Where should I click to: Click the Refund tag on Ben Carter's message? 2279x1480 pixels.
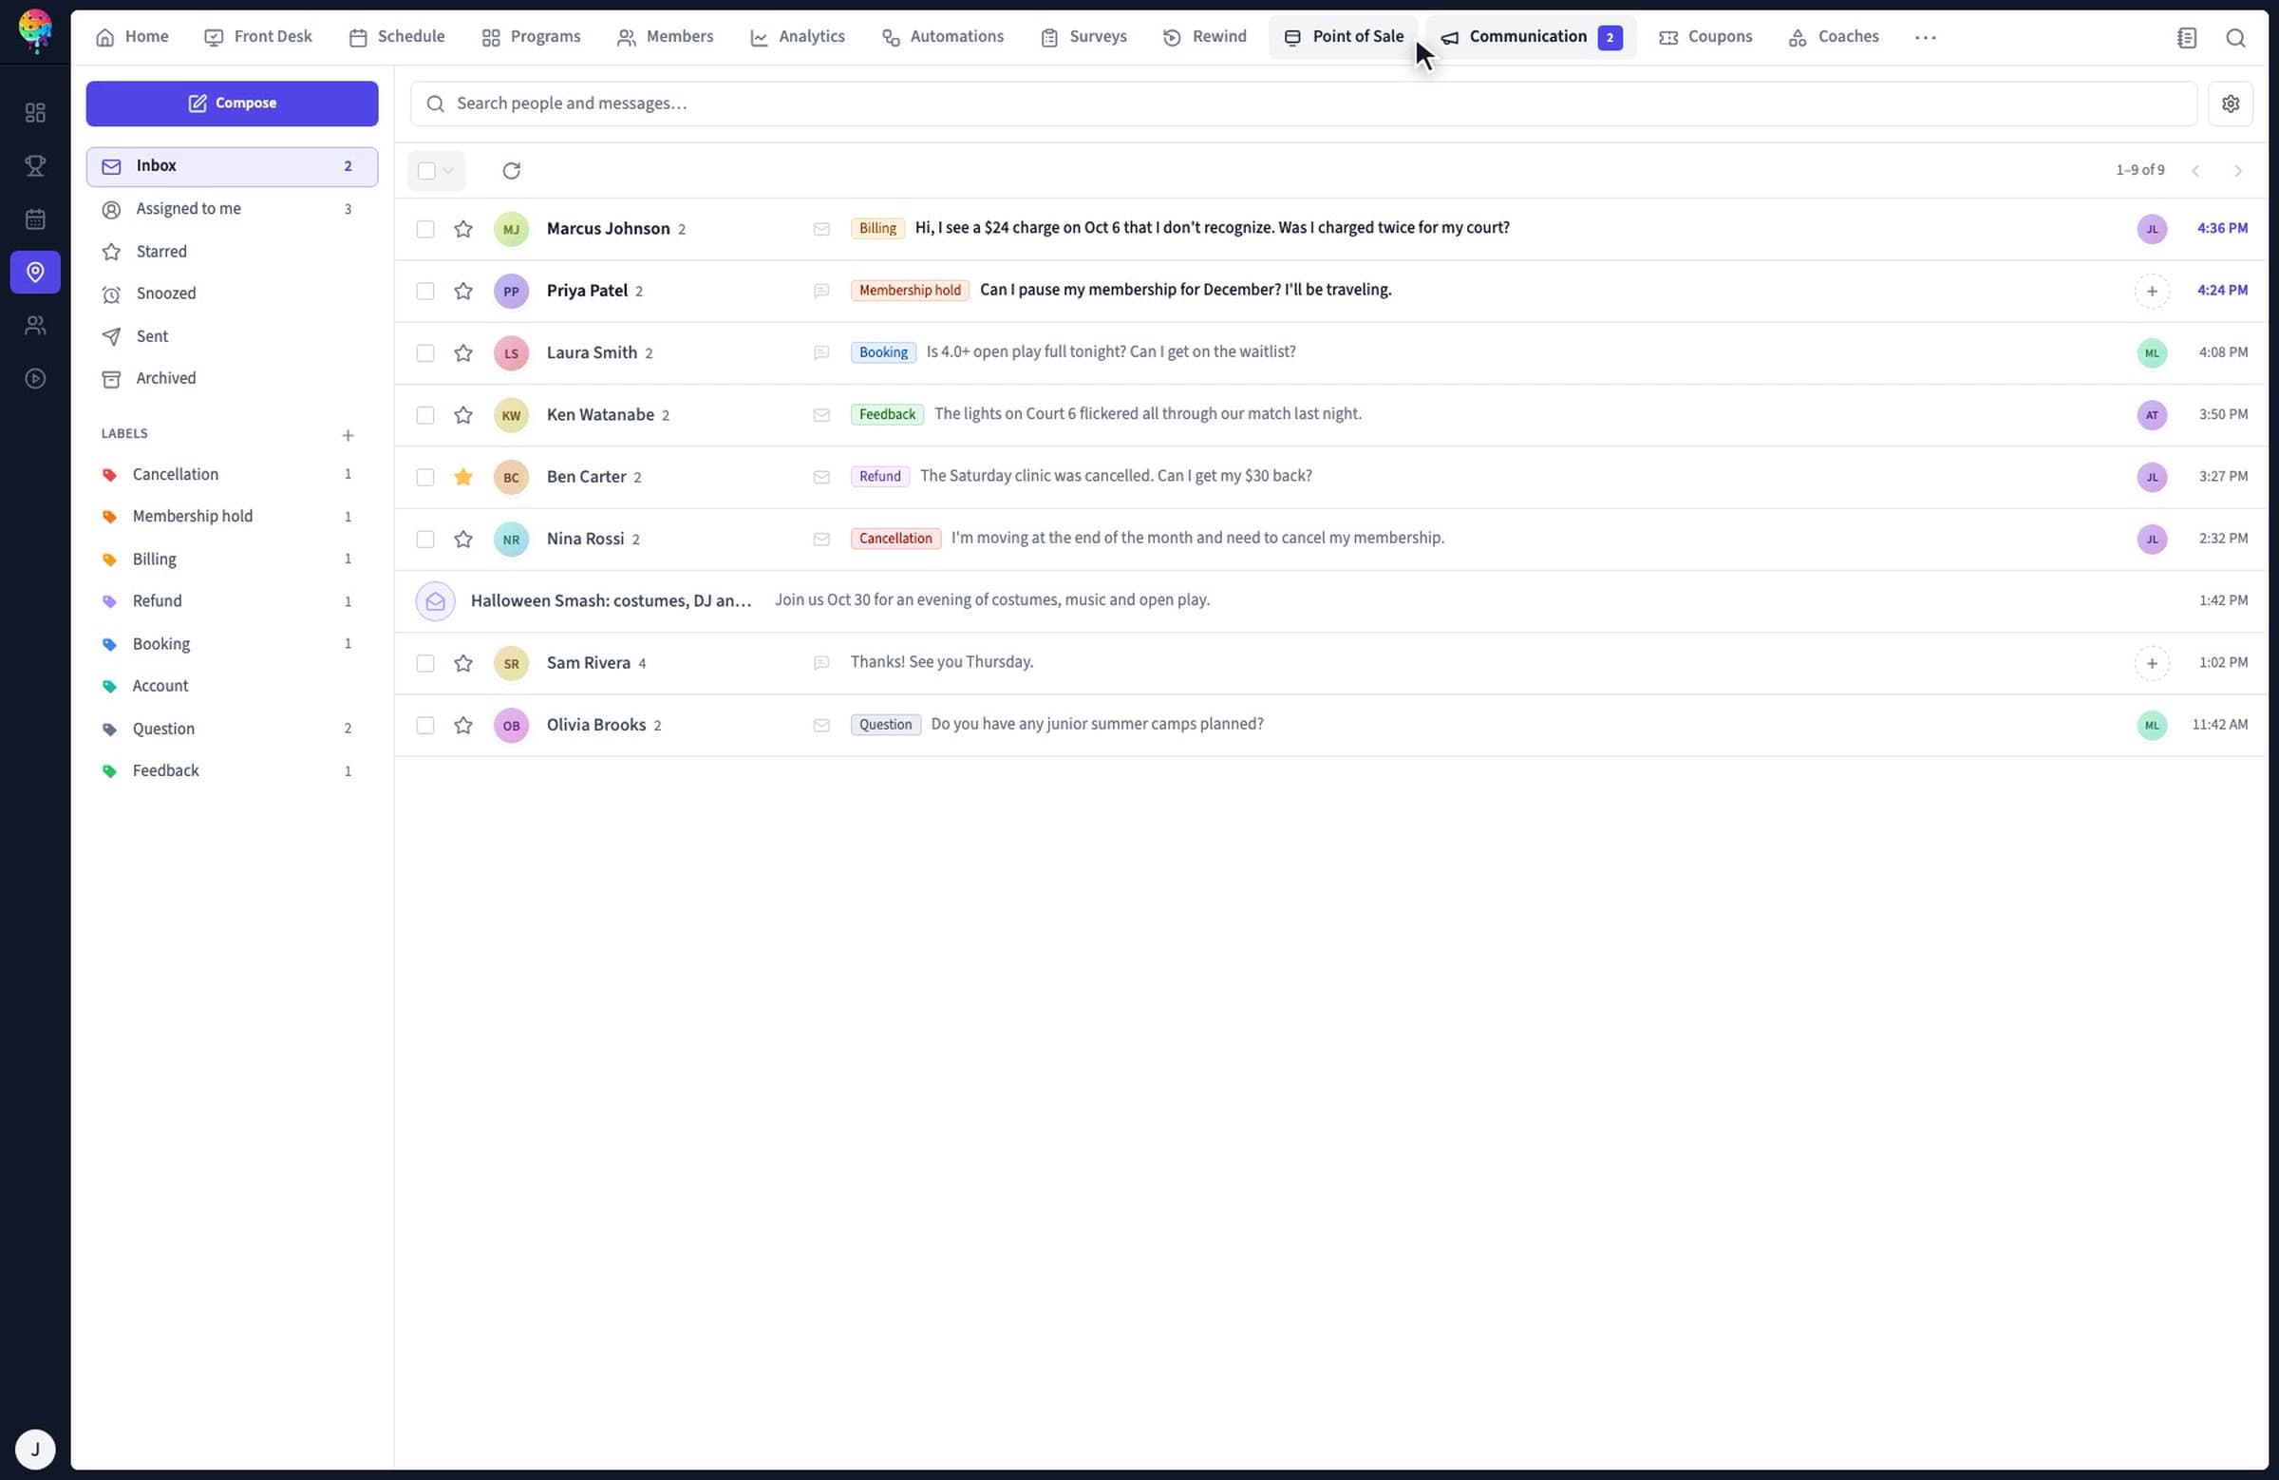[x=879, y=477]
